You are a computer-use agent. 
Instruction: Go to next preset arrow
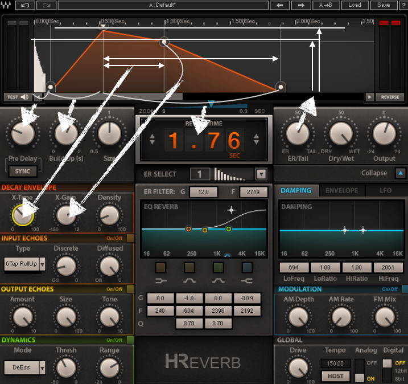(x=301, y=5)
